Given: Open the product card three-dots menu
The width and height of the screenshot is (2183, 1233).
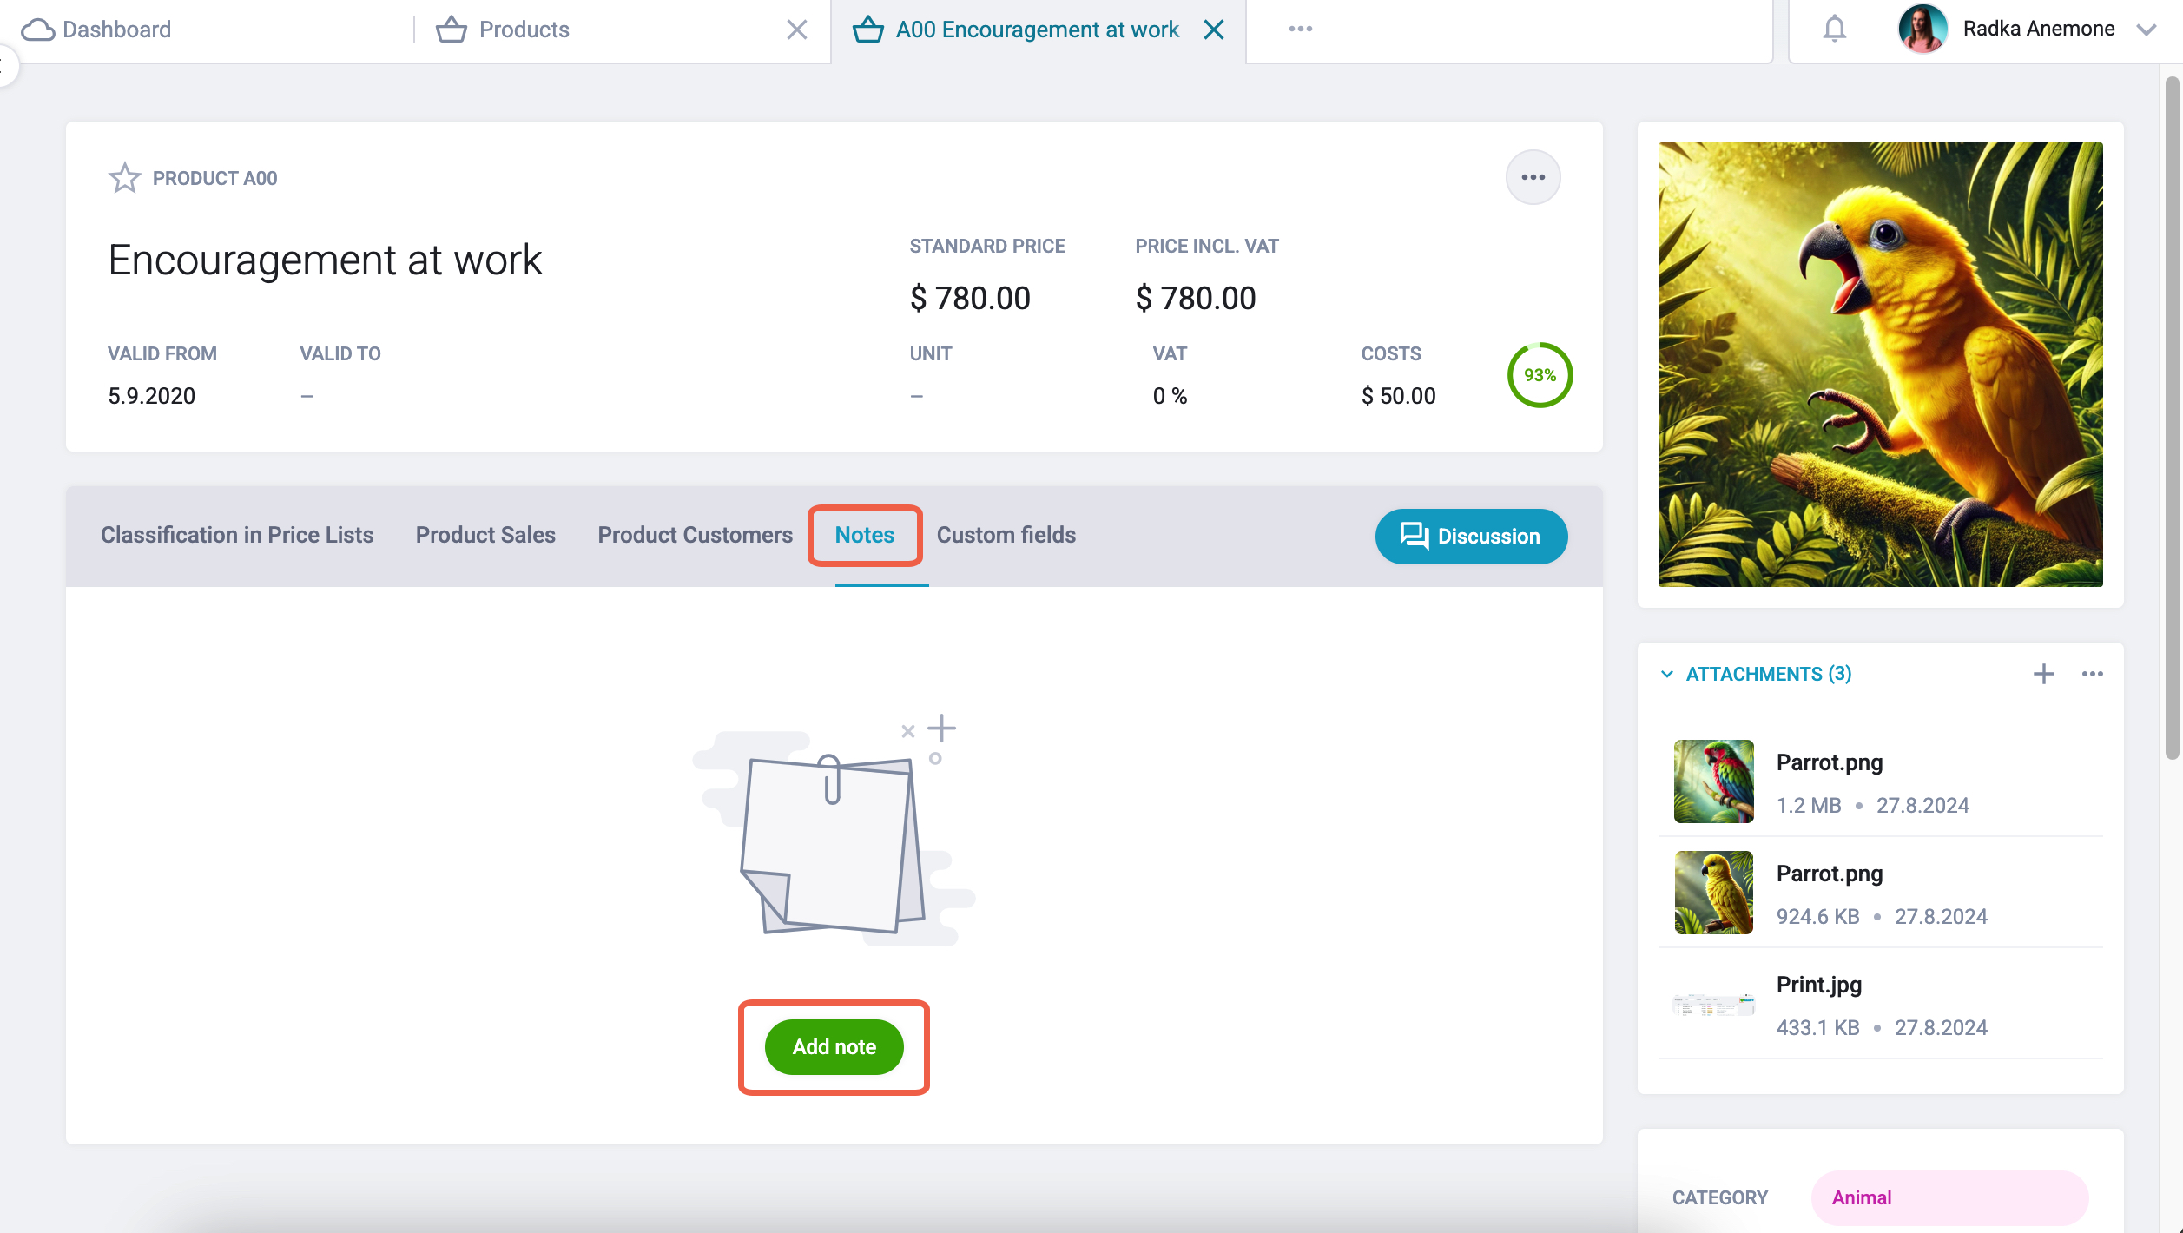Looking at the screenshot, I should pyautogui.click(x=1533, y=177).
